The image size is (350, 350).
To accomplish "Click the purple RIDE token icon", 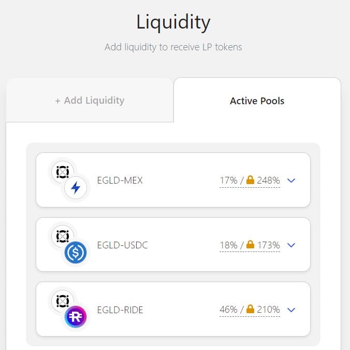I will point(76,317).
